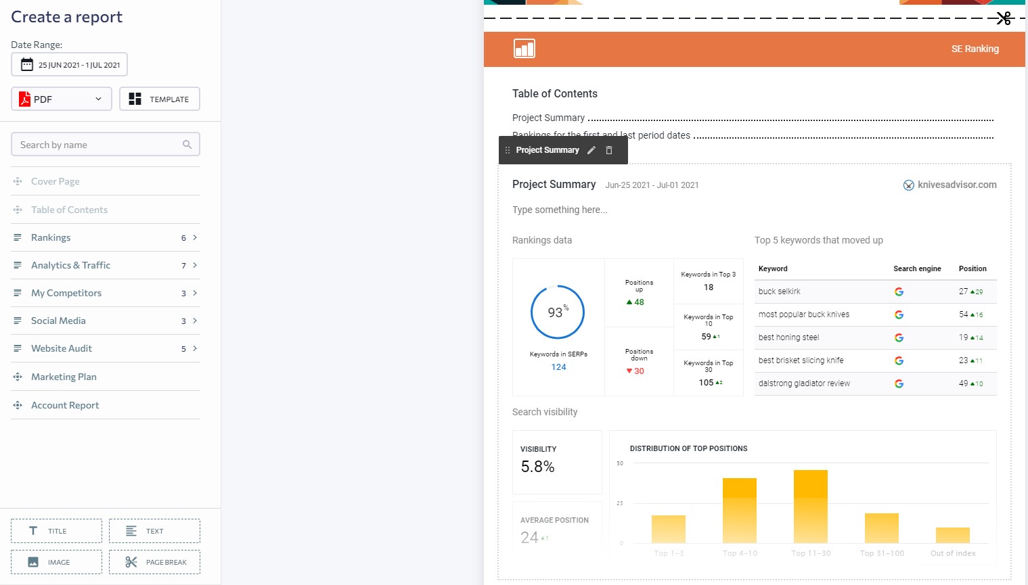Edit the Project Summary block using pencil icon
This screenshot has height=585, width=1028.
[591, 149]
